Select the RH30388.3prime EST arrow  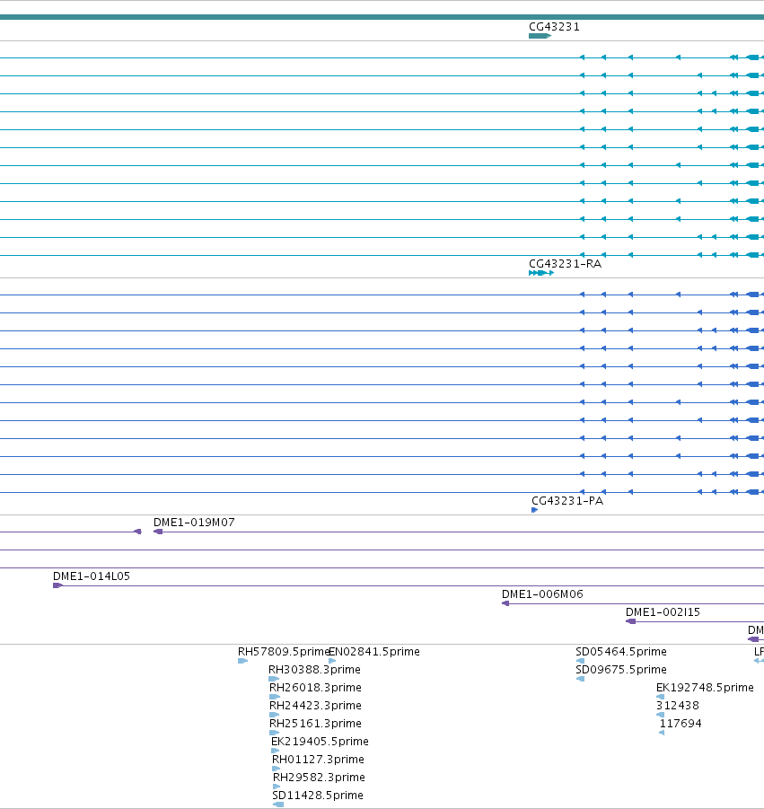[x=274, y=679]
